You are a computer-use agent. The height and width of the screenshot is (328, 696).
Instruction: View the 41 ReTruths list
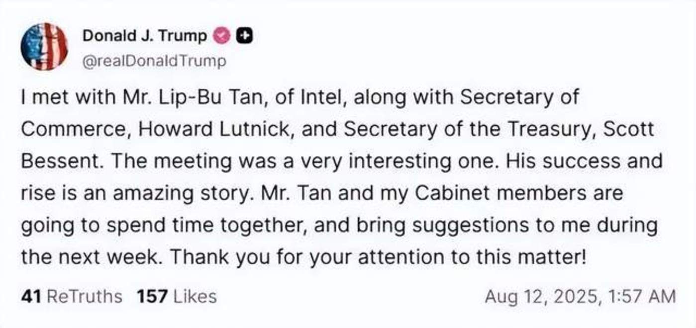(71, 297)
